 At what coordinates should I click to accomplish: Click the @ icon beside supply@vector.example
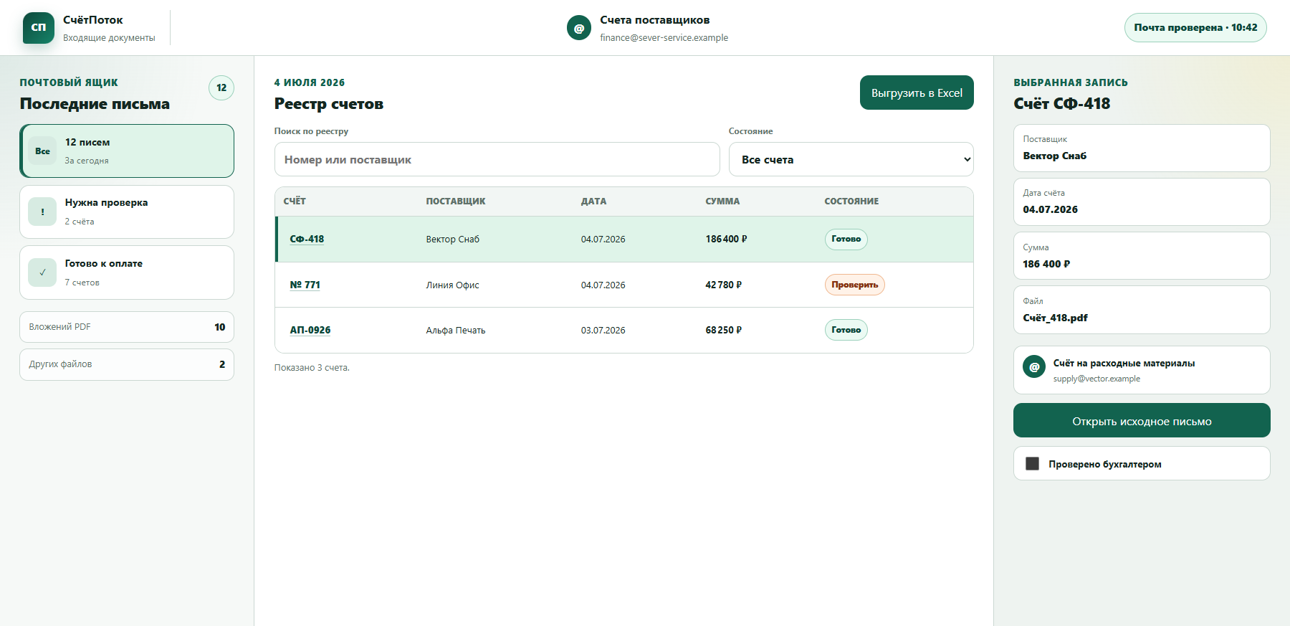pos(1034,367)
